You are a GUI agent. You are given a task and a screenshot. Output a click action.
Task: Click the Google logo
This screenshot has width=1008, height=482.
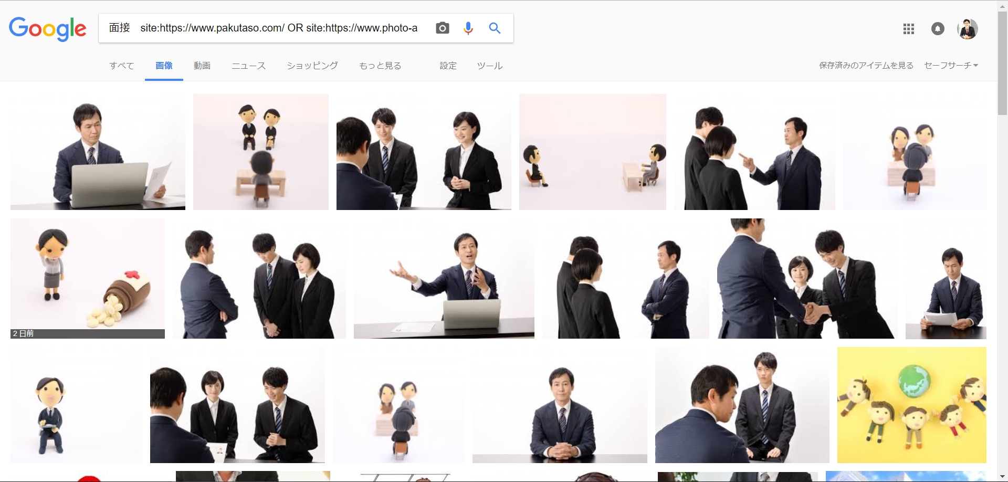[48, 28]
